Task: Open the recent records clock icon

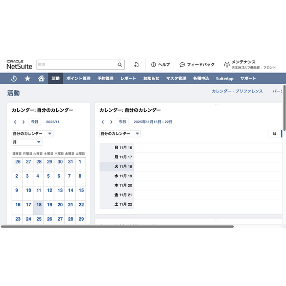Action: [14, 79]
